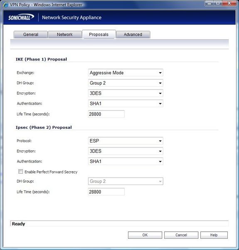The width and height of the screenshot is (239, 250).
Task: Click the Network Security Appliance title
Action: point(72,17)
